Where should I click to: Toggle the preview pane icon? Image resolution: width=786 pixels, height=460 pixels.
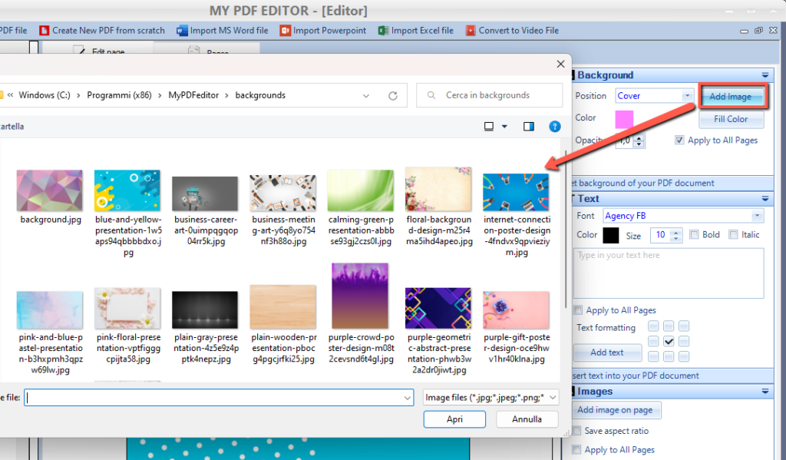[528, 127]
